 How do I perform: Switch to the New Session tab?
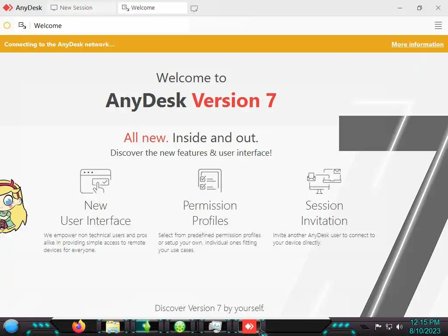pos(82,8)
